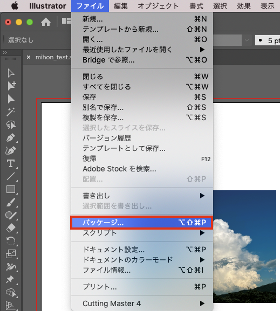Select the Rotate tool
This screenshot has width=280, height=311.
[x=11, y=241]
